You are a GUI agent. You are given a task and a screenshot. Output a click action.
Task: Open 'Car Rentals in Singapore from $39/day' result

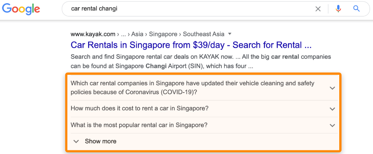click(191, 45)
